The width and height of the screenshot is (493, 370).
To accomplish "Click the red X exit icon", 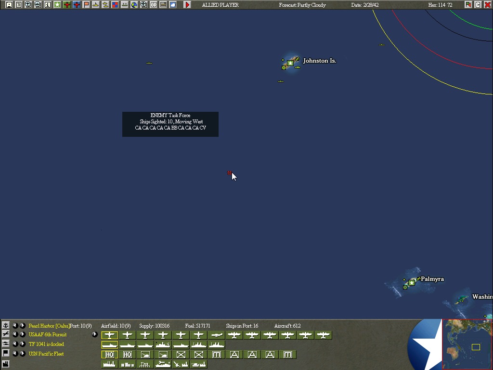I will click(488, 5).
